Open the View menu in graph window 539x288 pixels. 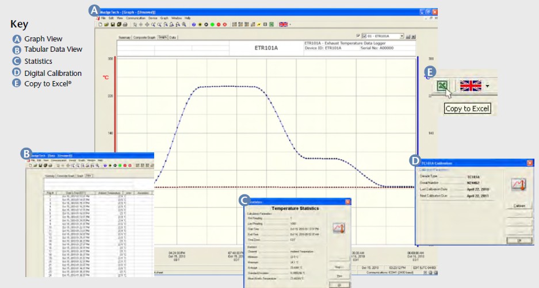pyautogui.click(x=120, y=18)
